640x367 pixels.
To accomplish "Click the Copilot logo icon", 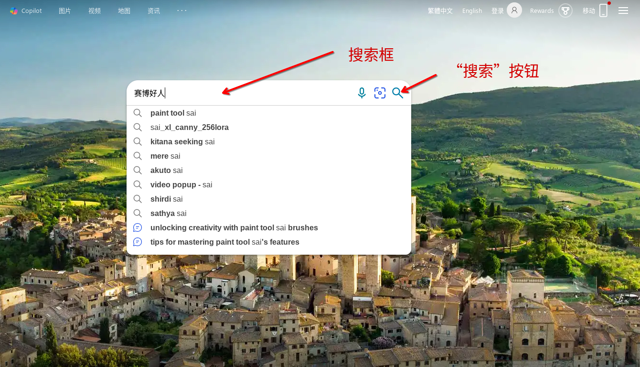I will 14,11.
